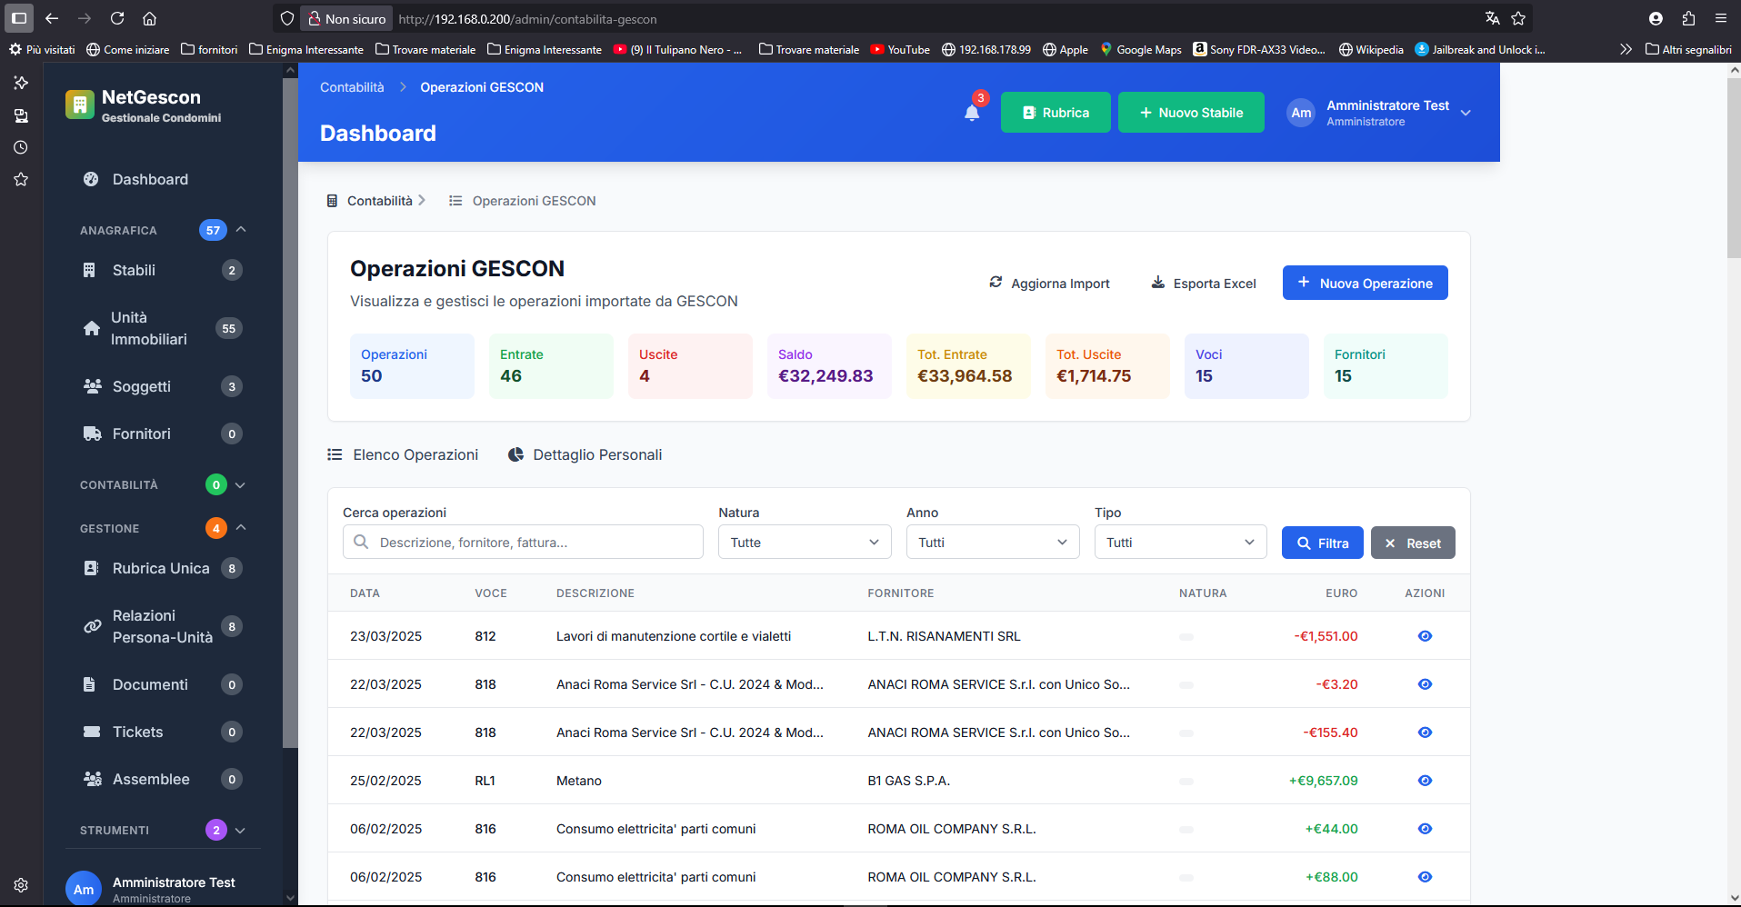Open the notifications bell icon
1741x907 pixels.
tap(971, 113)
